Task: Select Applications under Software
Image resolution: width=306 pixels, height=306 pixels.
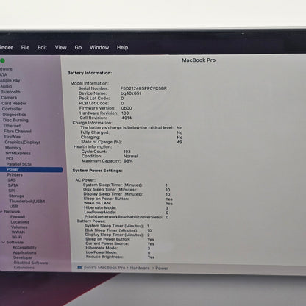Action: coord(24,252)
